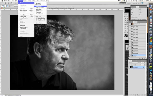Click the new snapshot camera icon in History panel

pyautogui.click(x=143, y=58)
